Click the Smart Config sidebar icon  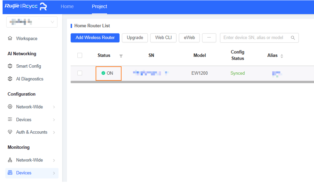tap(10, 66)
